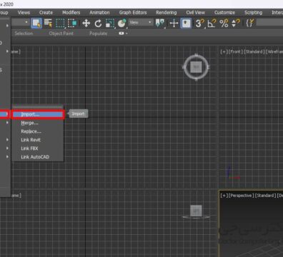Open the Modifiers menu
Viewport: 283px width, 257px height.
tap(71, 12)
